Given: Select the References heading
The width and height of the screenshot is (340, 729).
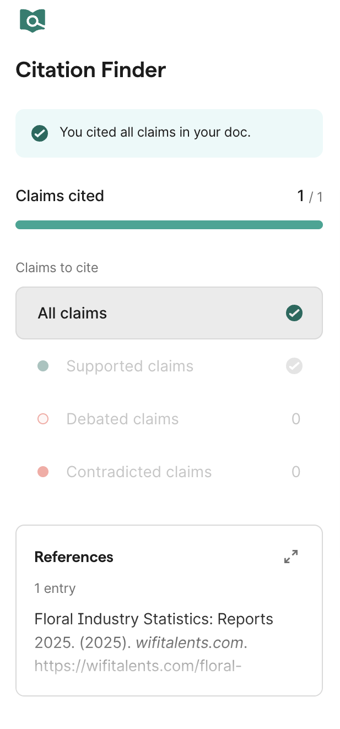Looking at the screenshot, I should click(x=74, y=557).
